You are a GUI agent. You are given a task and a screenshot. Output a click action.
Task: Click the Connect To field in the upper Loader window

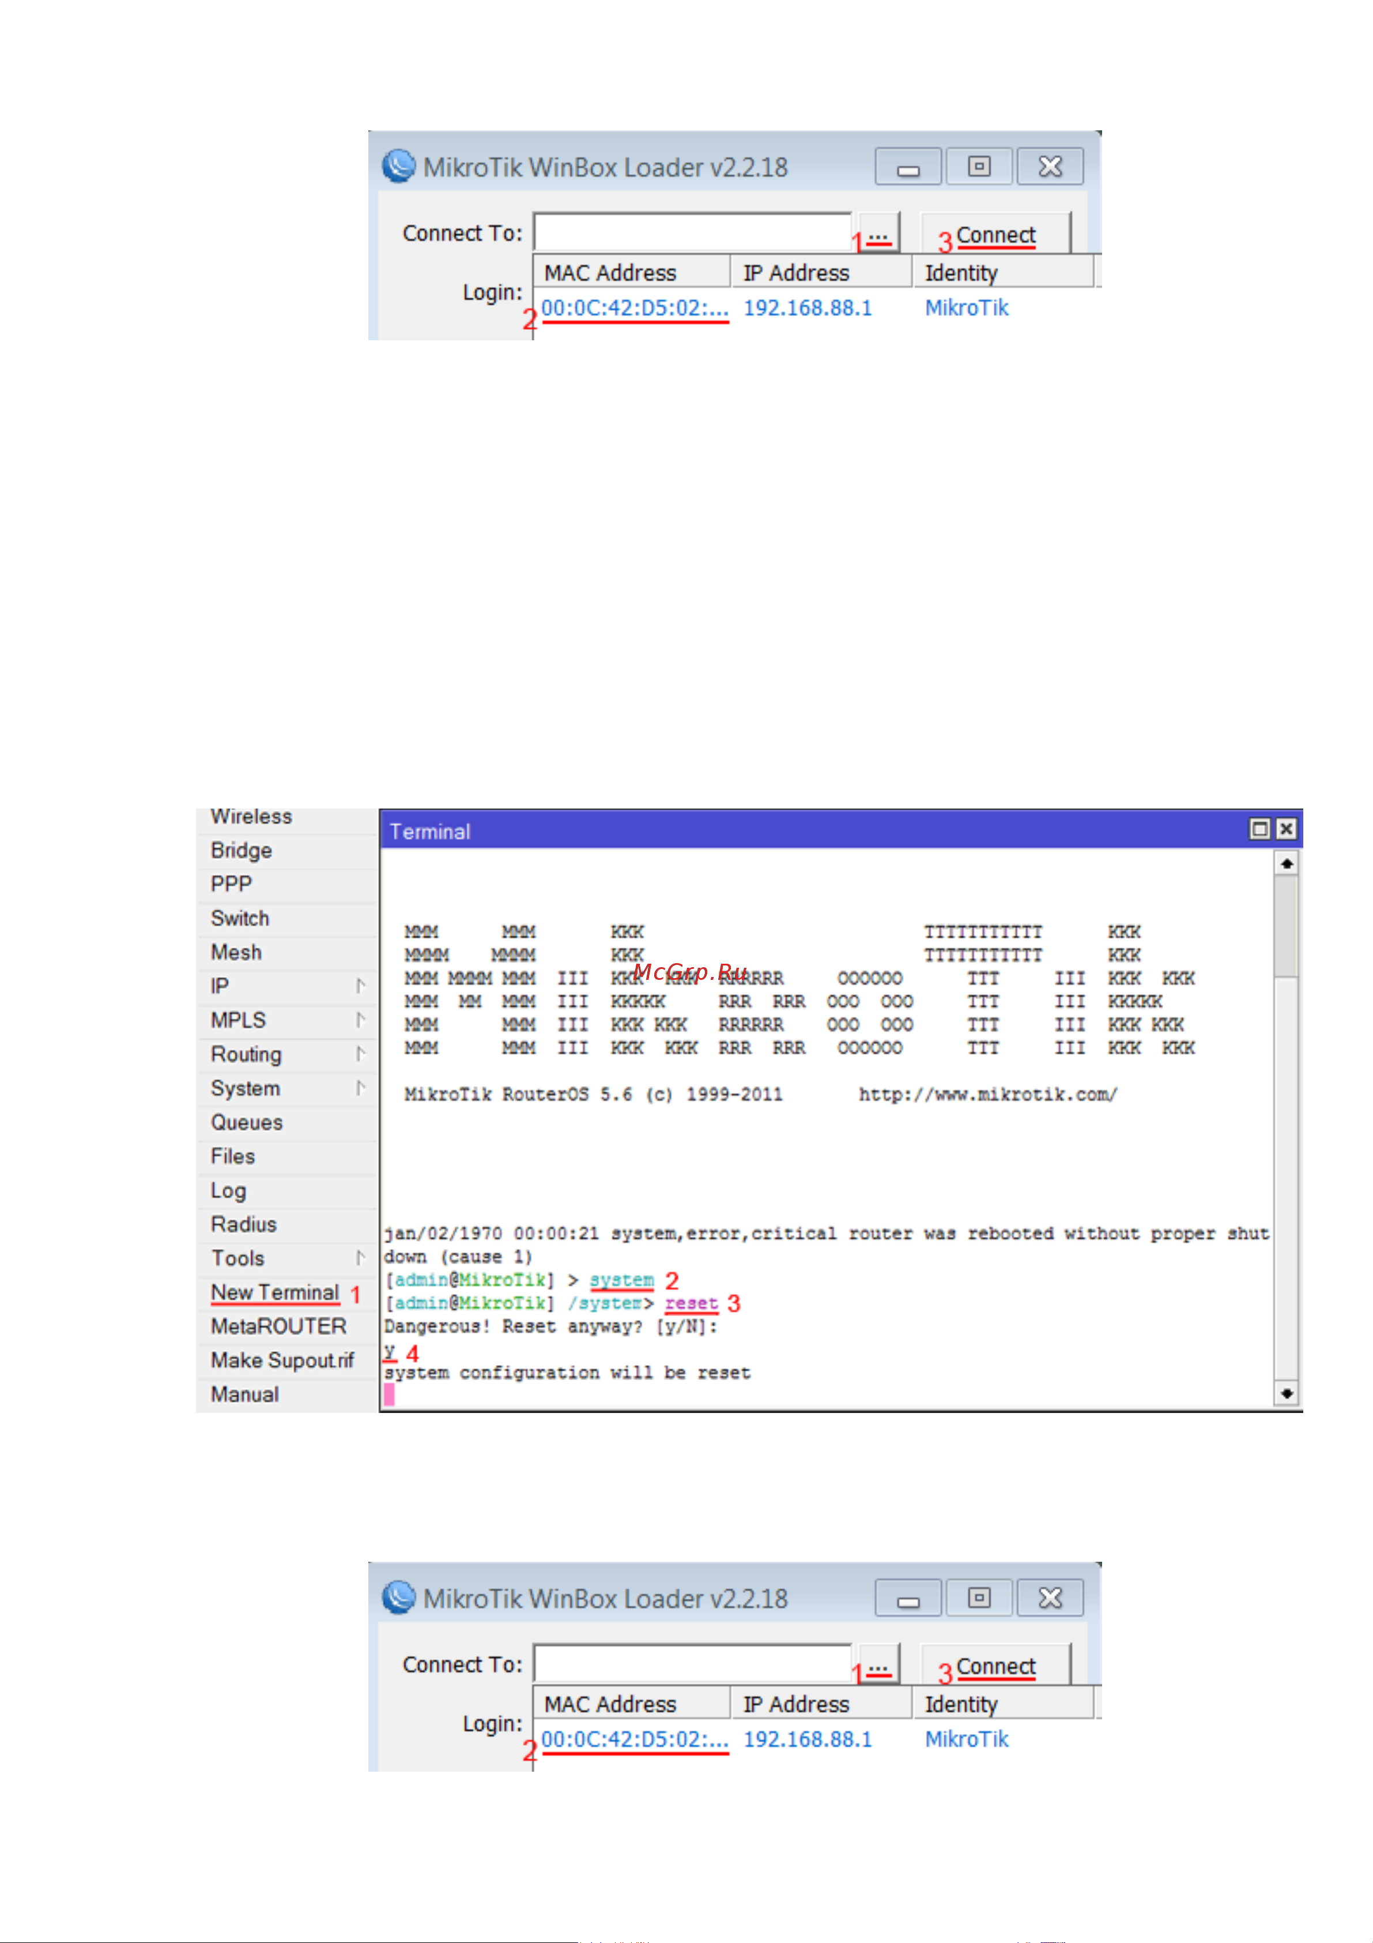692,233
